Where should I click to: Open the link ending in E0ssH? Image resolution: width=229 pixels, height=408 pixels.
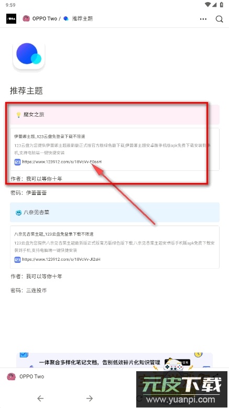(62, 162)
